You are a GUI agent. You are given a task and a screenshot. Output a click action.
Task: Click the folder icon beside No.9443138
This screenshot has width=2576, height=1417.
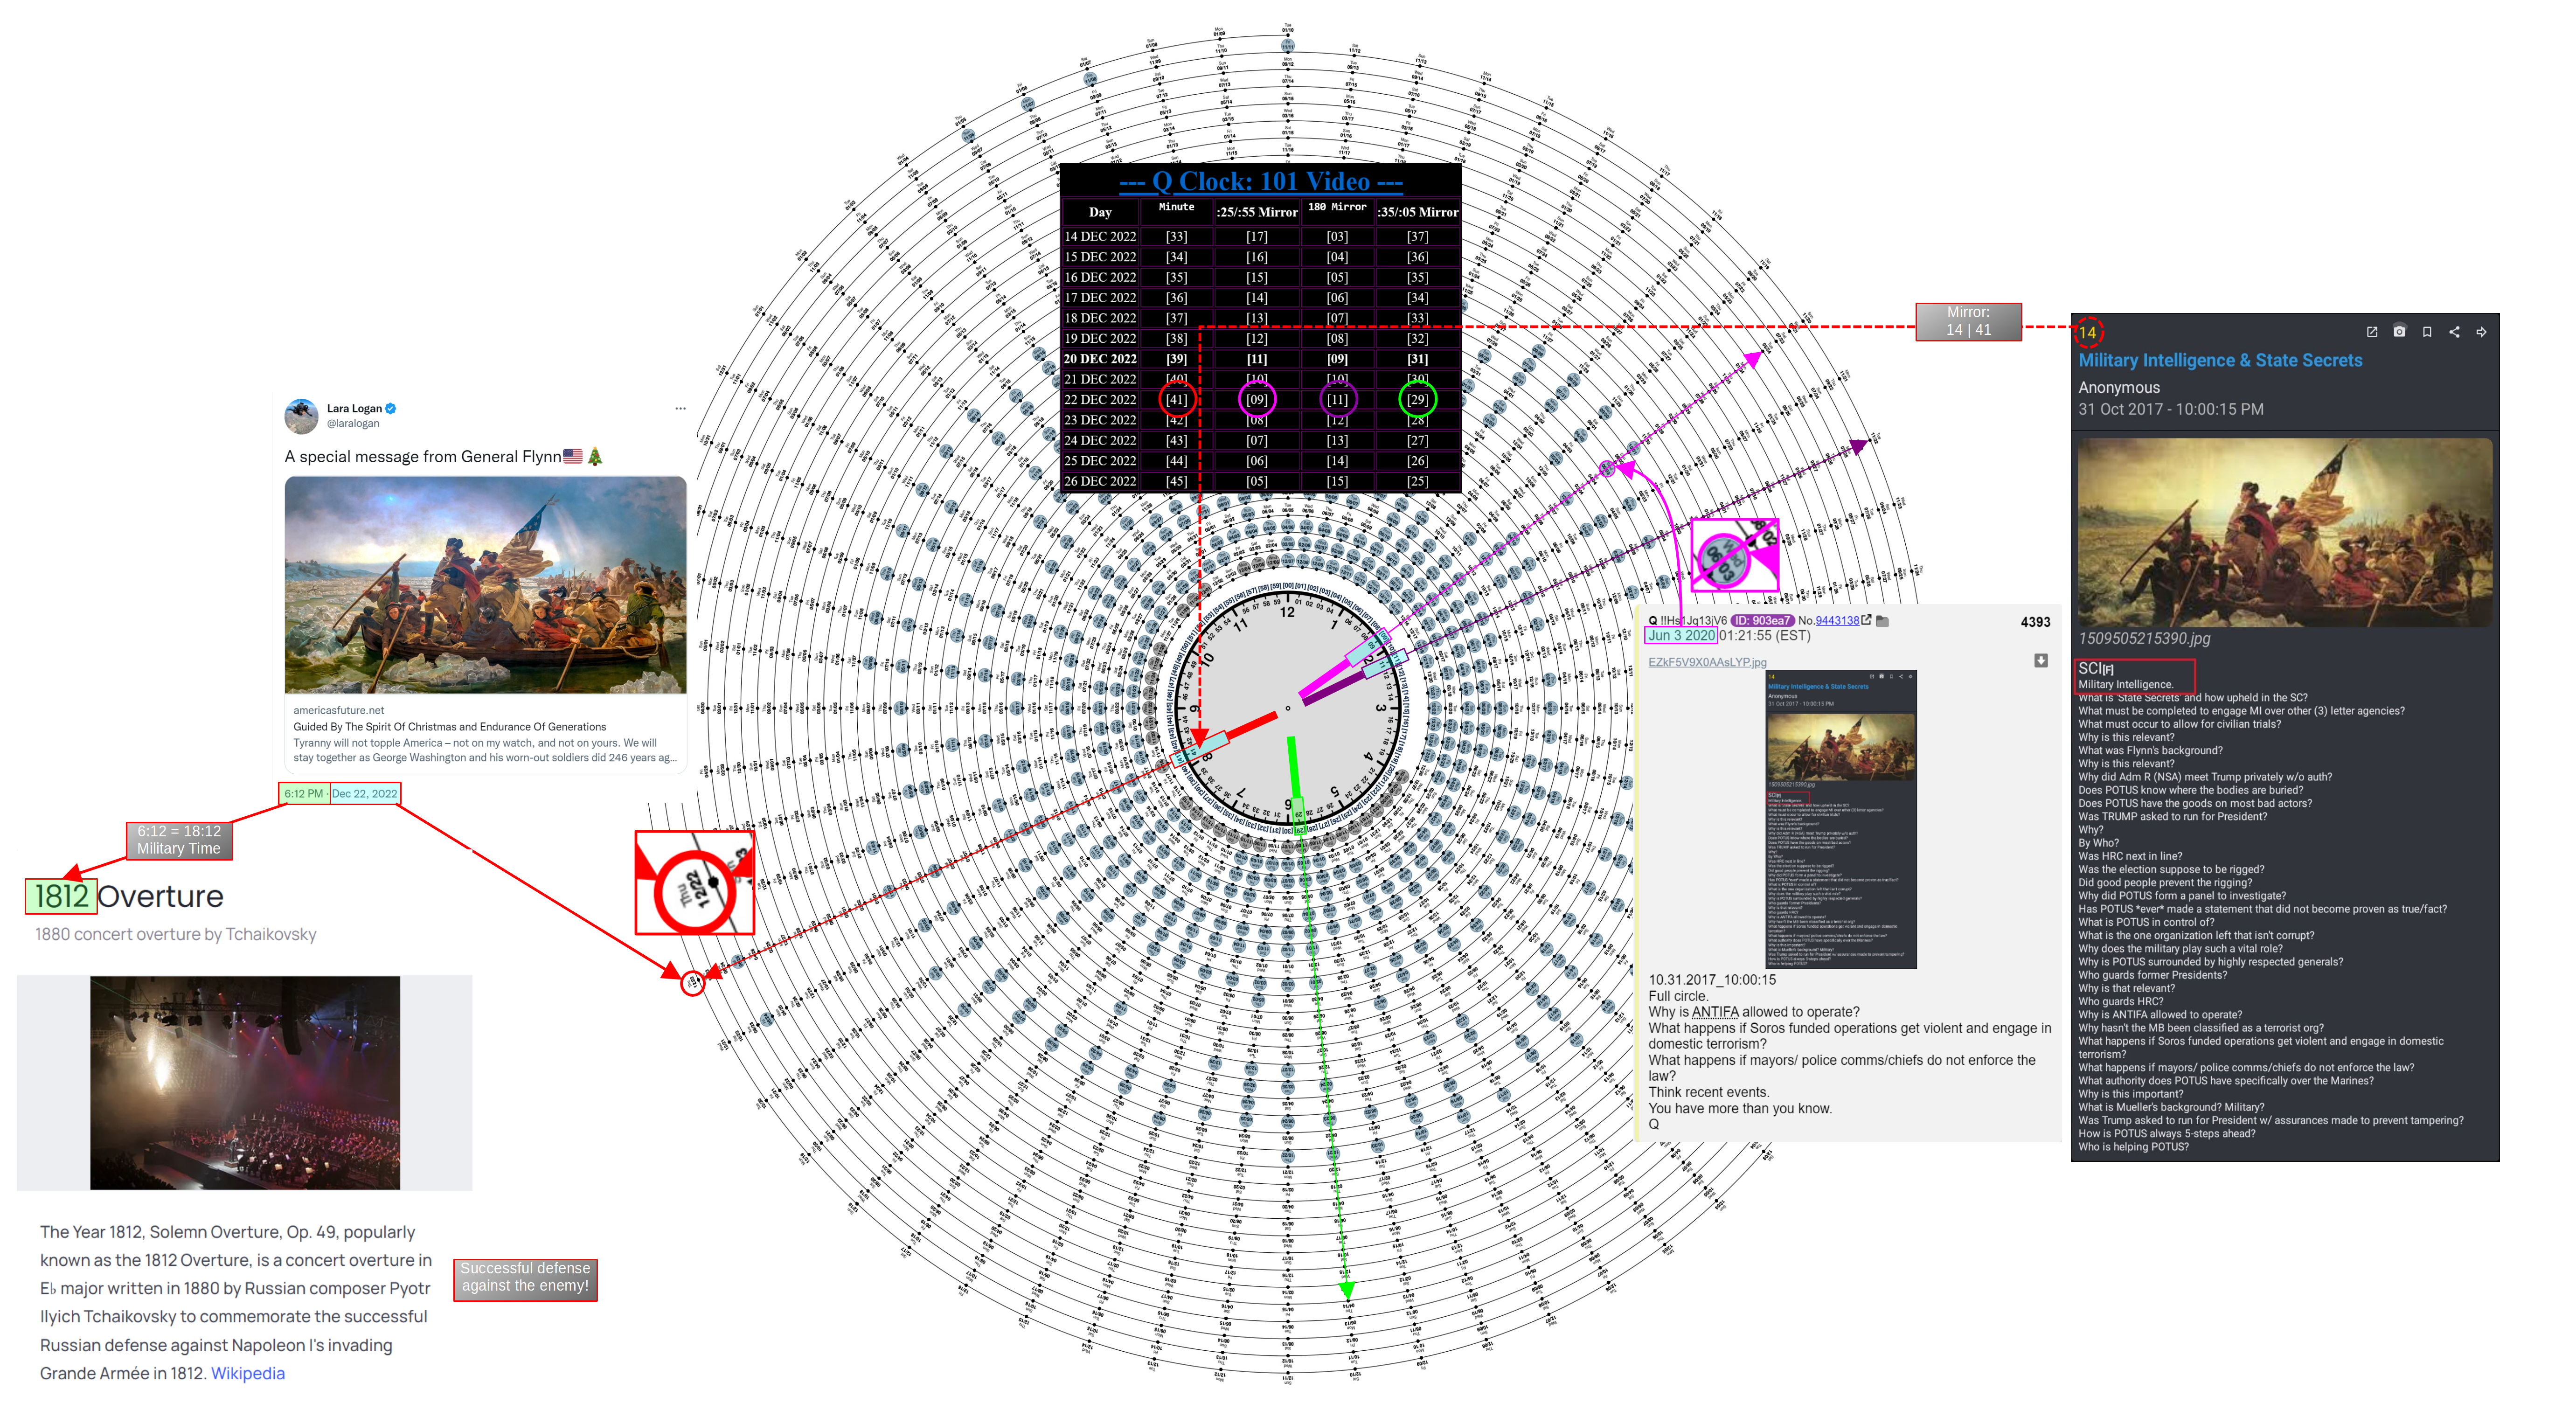tap(1882, 621)
